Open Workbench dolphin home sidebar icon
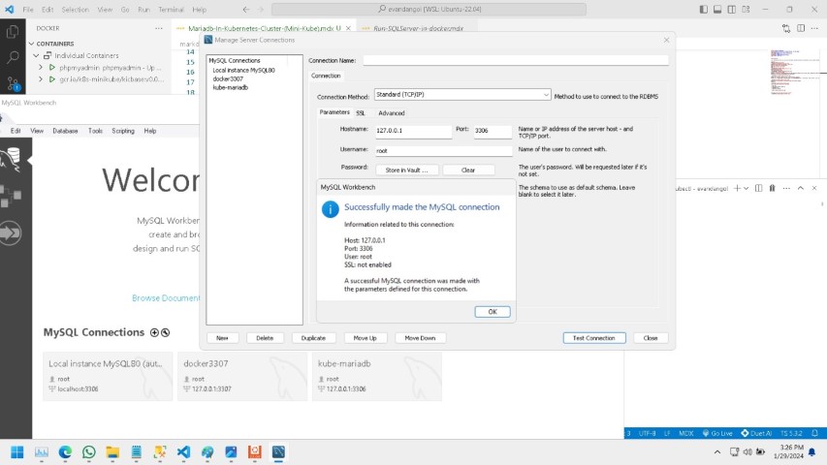 12,159
